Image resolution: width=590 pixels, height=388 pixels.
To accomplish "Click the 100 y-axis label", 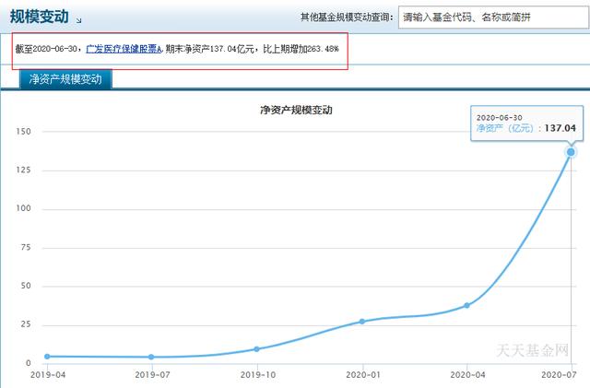I will point(23,208).
